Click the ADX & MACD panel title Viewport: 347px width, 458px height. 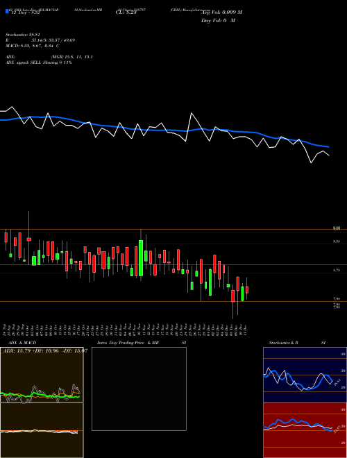pyautogui.click(x=22, y=343)
